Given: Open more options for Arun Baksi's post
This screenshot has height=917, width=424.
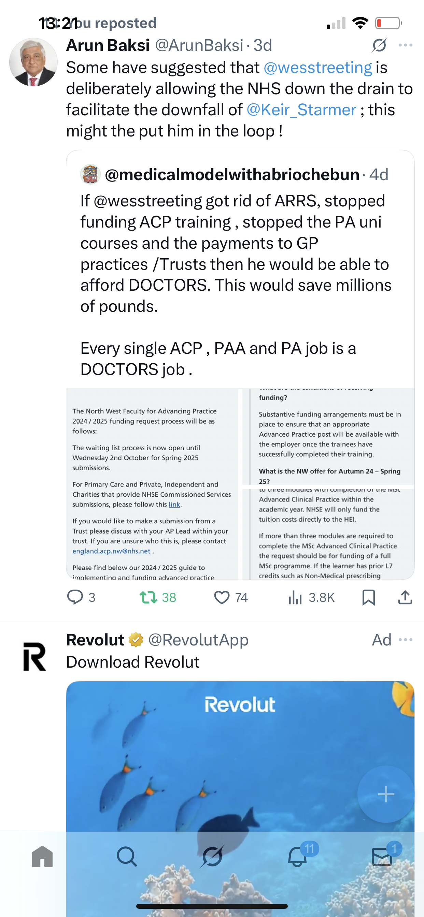Looking at the screenshot, I should [x=406, y=45].
